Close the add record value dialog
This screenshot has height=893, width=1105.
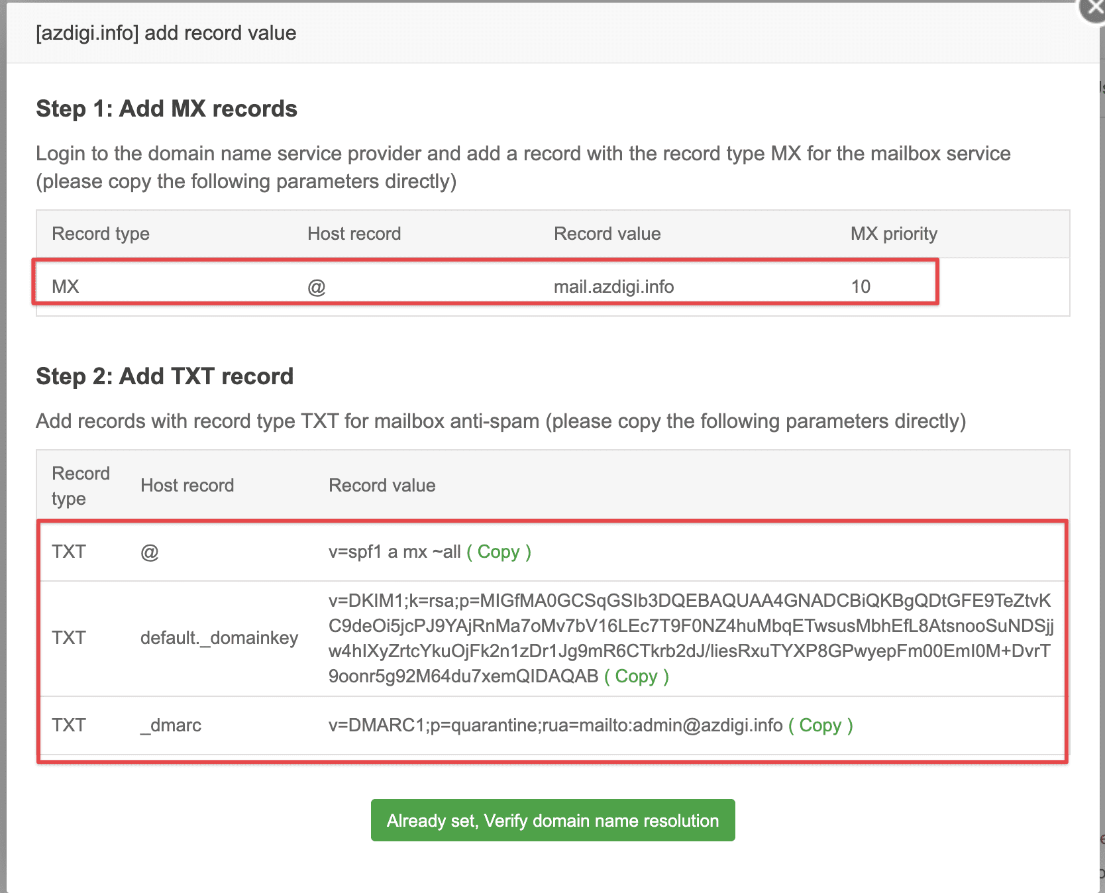pos(1093,8)
